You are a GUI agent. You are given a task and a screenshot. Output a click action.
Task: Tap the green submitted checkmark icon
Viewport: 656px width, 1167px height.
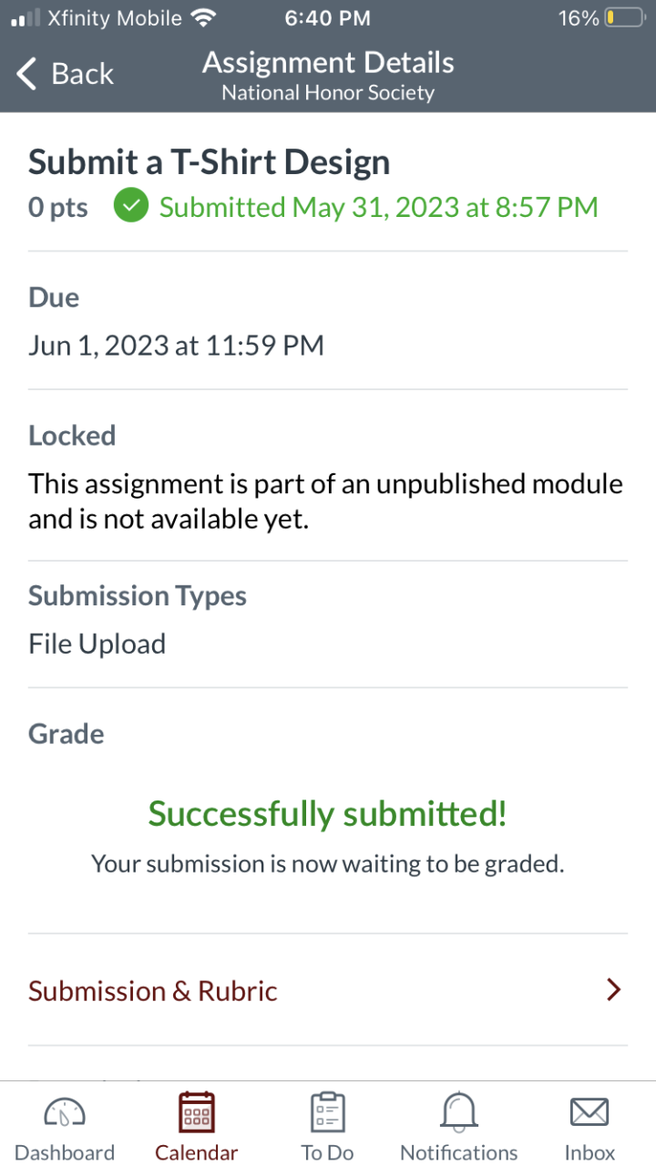click(x=131, y=207)
